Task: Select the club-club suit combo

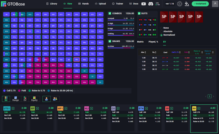Action: pyautogui.click(x=154, y=35)
